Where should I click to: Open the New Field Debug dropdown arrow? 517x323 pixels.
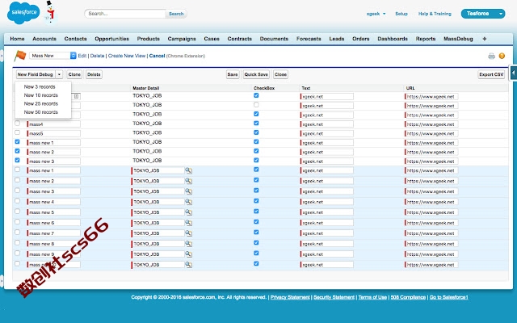[59, 74]
